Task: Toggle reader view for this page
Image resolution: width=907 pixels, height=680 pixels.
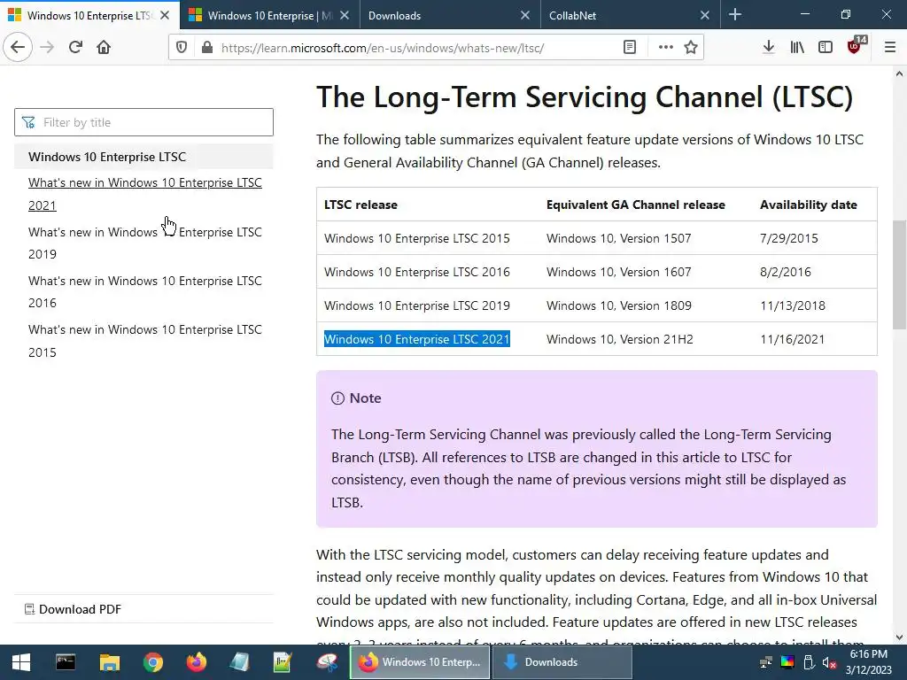Action: pos(630,48)
